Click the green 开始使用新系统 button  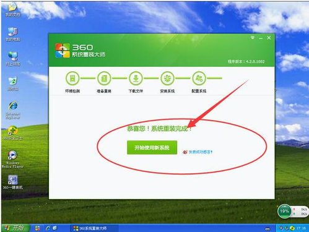152,147
